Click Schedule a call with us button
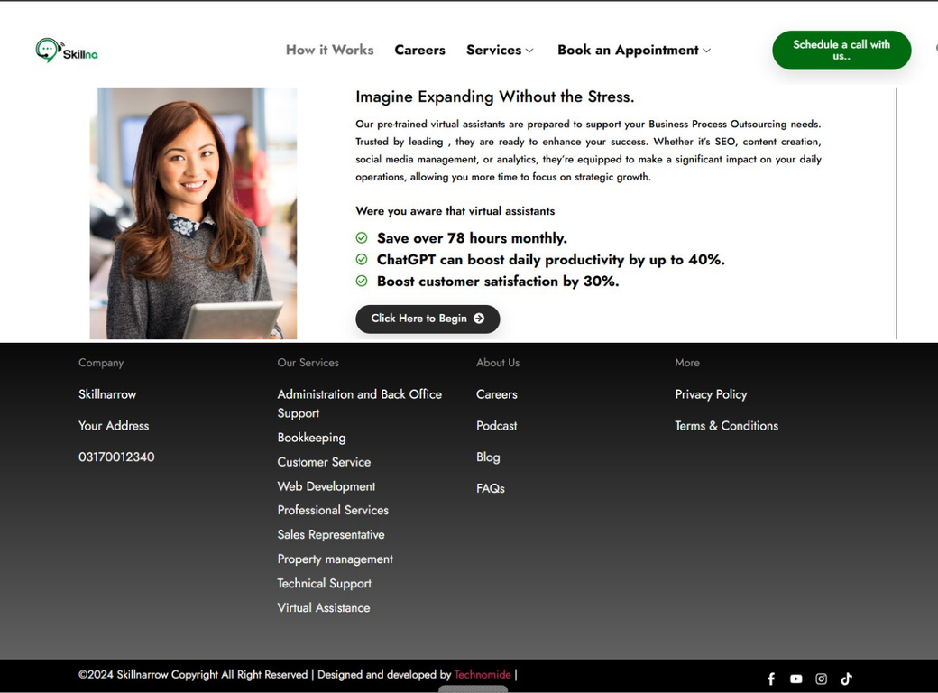938x693 pixels. coord(841,51)
